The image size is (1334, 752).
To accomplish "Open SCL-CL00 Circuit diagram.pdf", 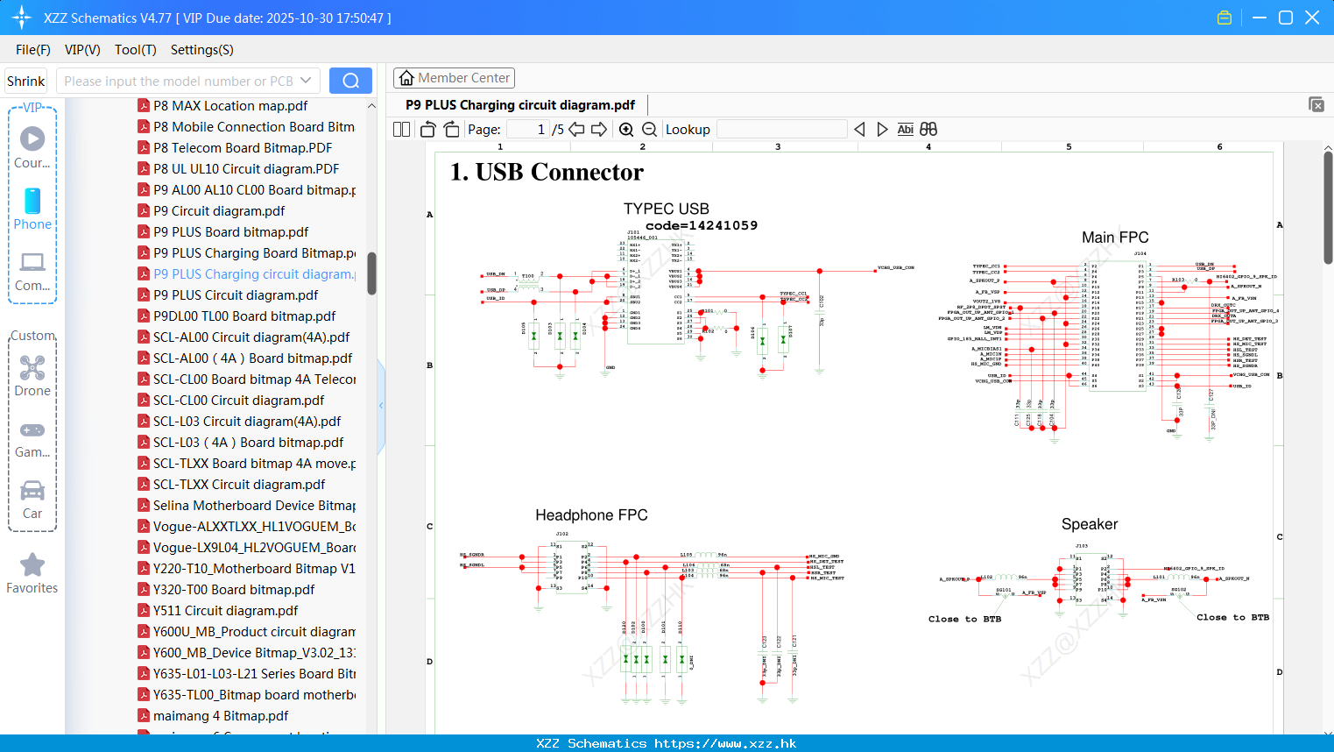I will 239,401.
